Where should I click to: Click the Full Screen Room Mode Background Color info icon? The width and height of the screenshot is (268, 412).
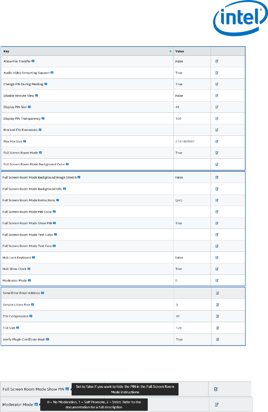[x=67, y=164]
